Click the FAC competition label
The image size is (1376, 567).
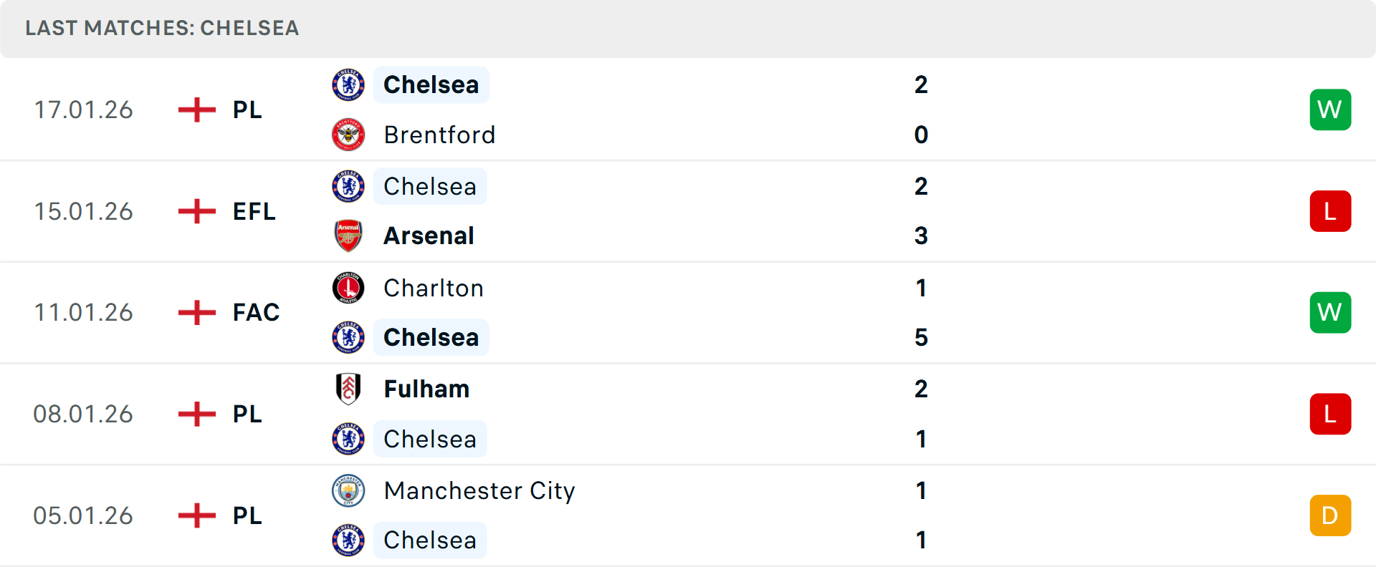coord(256,312)
